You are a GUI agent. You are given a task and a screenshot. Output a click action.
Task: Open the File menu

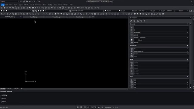[3, 5]
